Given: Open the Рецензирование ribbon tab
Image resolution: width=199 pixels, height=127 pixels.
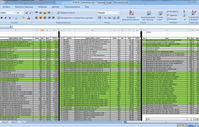Looking at the screenshot, I should coord(72,7).
